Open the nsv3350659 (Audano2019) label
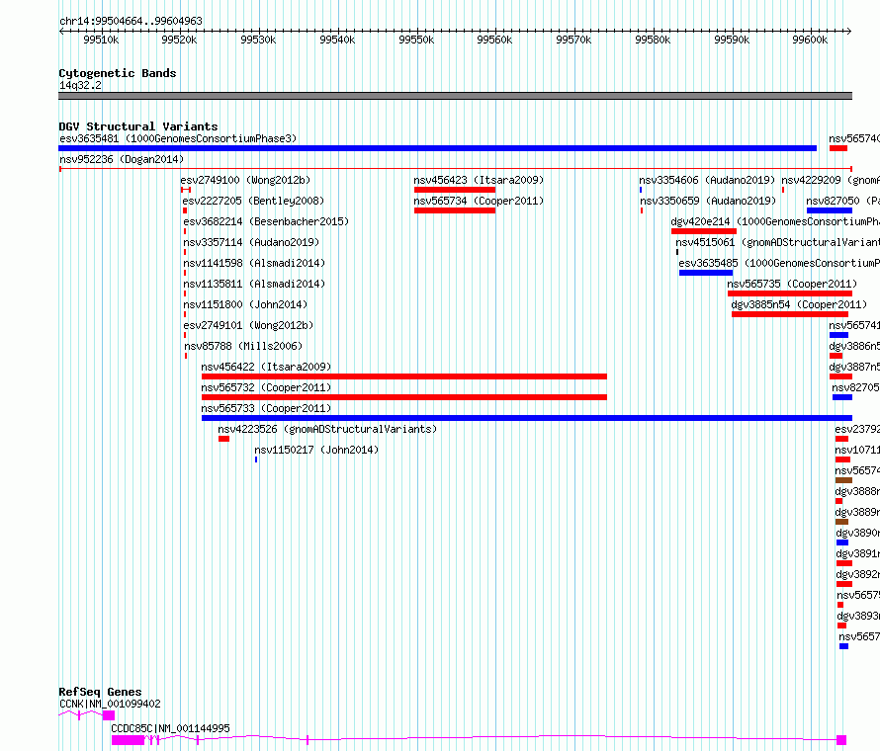880x751 pixels. [x=708, y=201]
